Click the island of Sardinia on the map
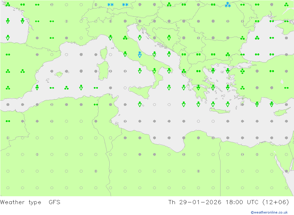 [103, 71]
